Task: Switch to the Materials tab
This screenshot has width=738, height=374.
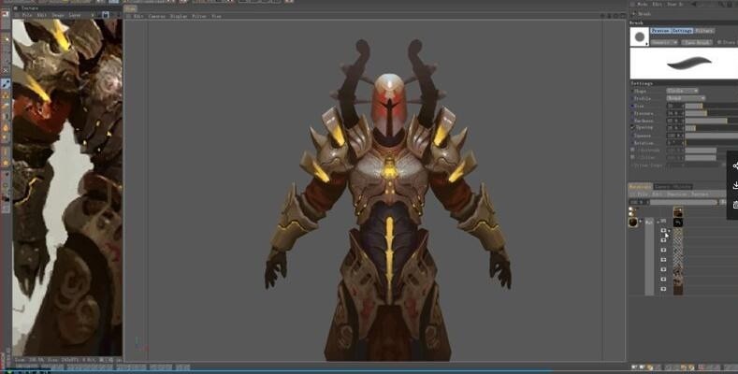Action: [x=641, y=186]
